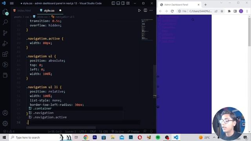251x141 pixels.
Task: Toggle the bottom panel layout
Action: click(118, 3)
